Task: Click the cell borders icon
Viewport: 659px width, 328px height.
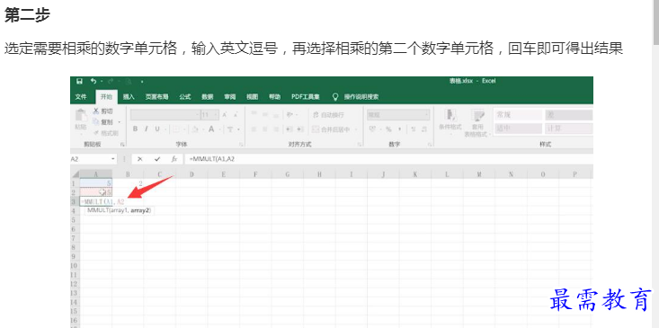Action: point(175,129)
